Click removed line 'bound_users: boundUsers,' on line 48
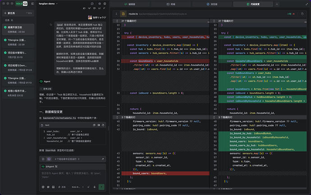Image resolution: width=311 pixels, height=195 pixels. 165,173
